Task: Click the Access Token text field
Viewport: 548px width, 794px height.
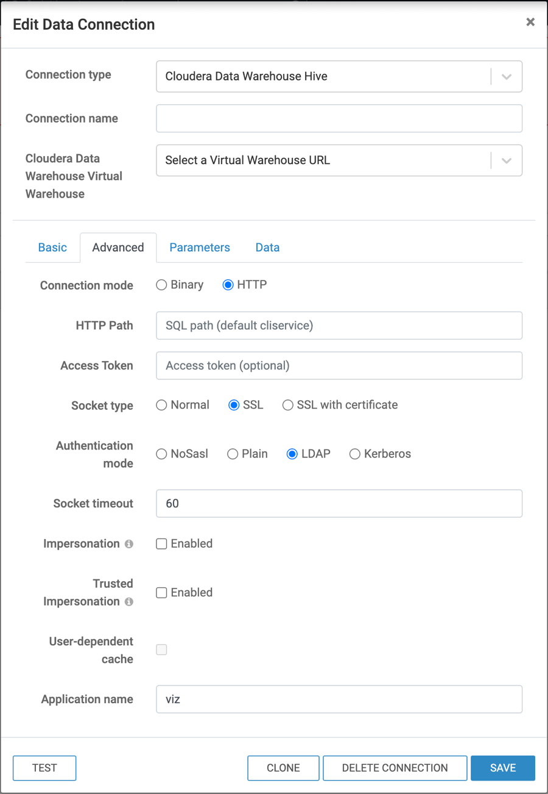Action: 339,366
